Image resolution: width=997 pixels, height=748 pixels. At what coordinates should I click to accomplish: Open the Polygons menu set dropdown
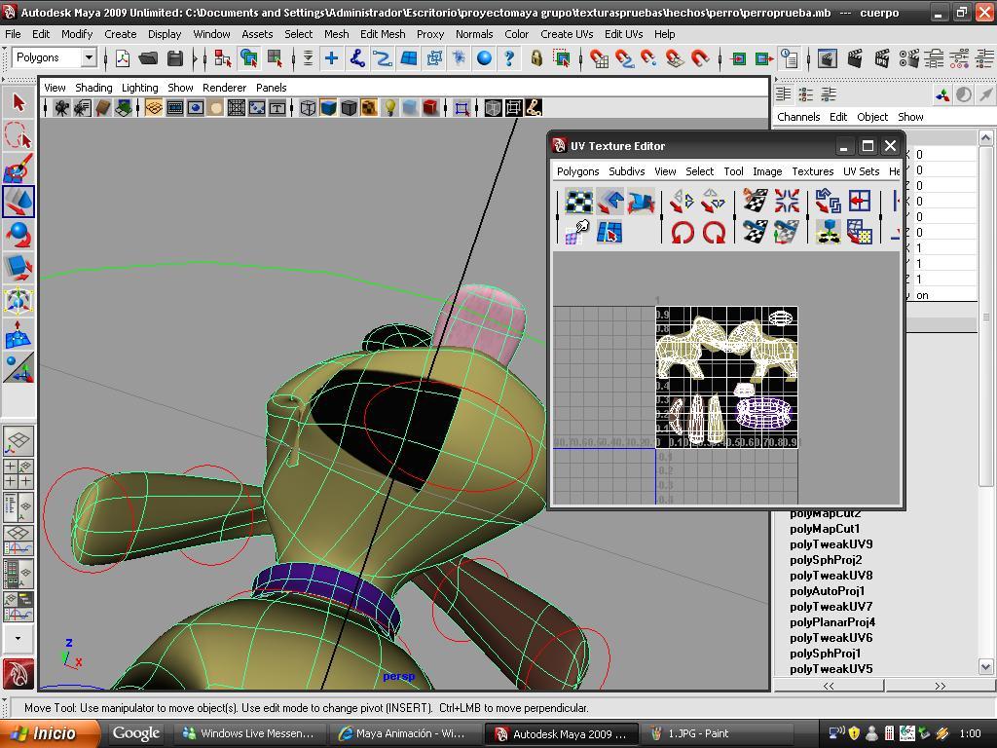[x=88, y=57]
